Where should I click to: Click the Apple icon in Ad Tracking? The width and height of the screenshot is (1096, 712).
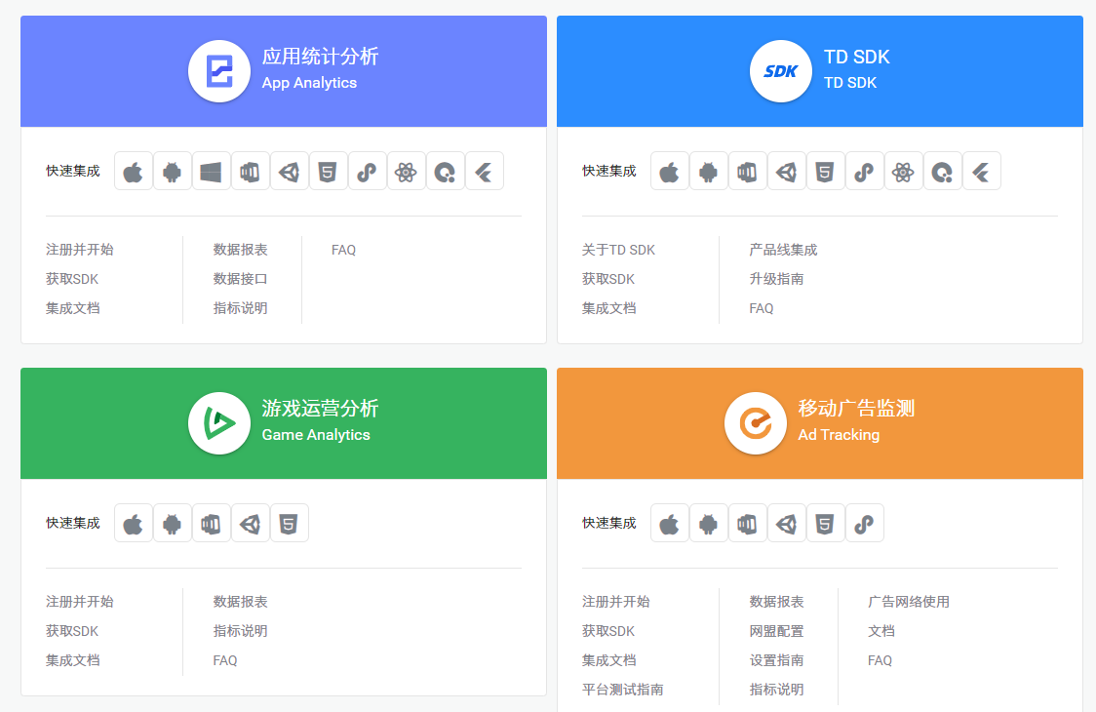pos(670,524)
